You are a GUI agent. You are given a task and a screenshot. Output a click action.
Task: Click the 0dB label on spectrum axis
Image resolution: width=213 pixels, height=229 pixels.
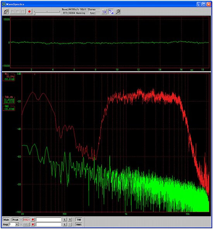[19, 74]
